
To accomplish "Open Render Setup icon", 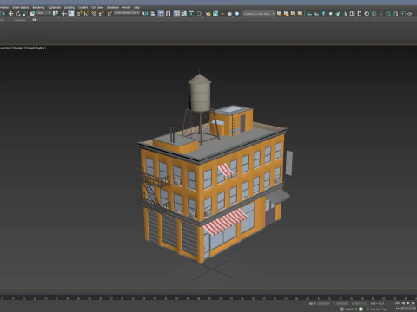I will [x=208, y=14].
